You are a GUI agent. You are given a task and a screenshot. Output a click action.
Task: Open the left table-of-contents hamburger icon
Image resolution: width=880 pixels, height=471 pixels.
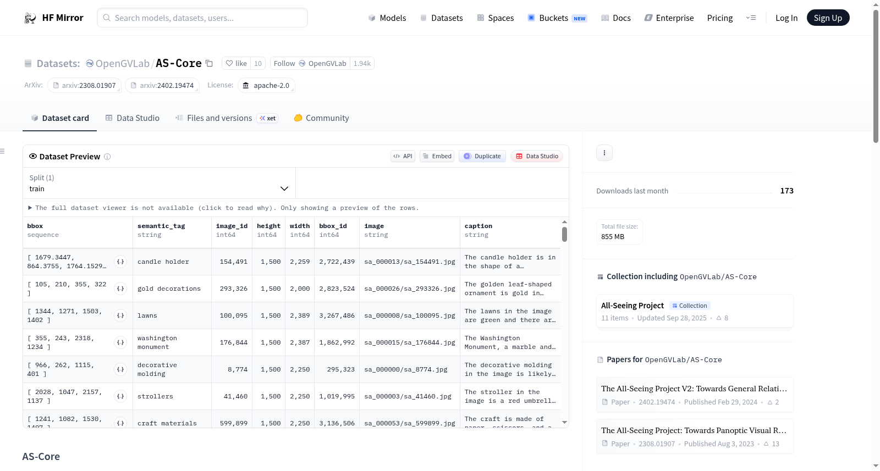[2, 151]
